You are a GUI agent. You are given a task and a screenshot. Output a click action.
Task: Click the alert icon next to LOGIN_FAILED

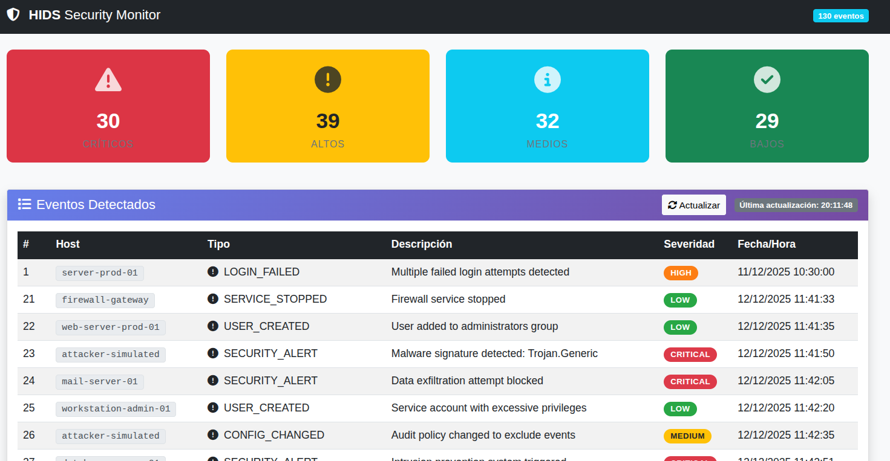212,272
